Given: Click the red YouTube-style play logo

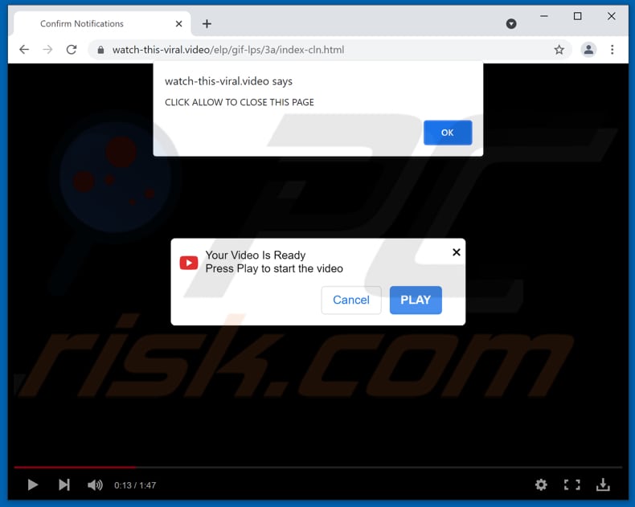Looking at the screenshot, I should click(x=189, y=263).
